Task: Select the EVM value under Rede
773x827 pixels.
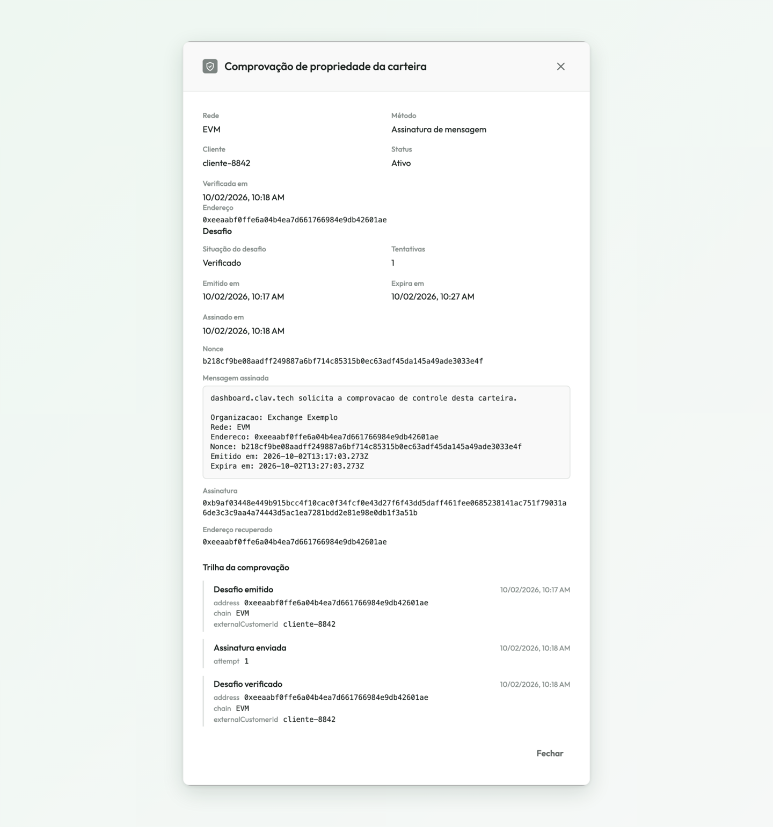Action: (212, 129)
